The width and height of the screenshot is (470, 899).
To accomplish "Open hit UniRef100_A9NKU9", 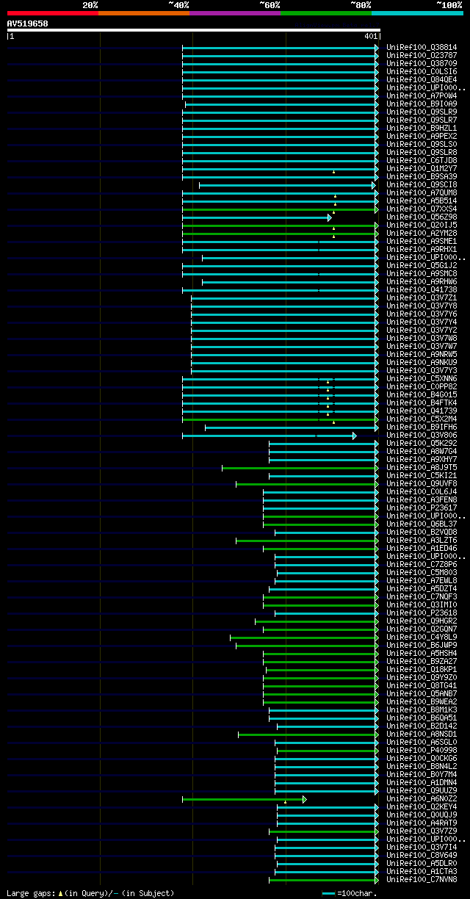I will [422, 363].
